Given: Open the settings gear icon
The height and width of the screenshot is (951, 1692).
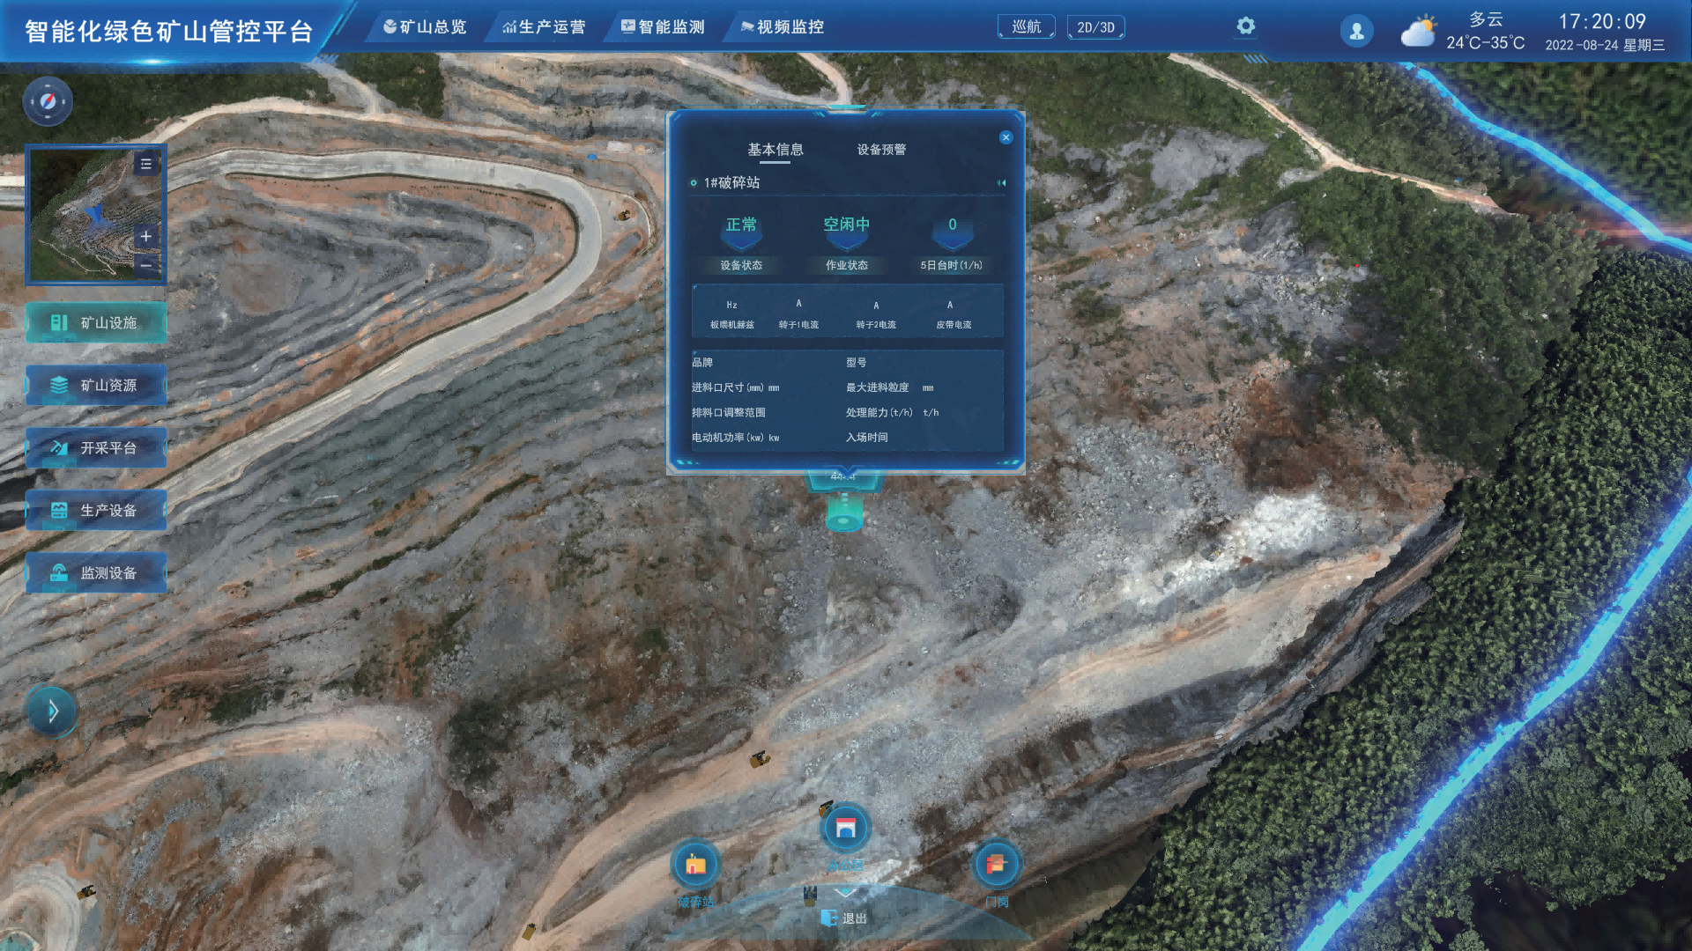Looking at the screenshot, I should pos(1245,26).
